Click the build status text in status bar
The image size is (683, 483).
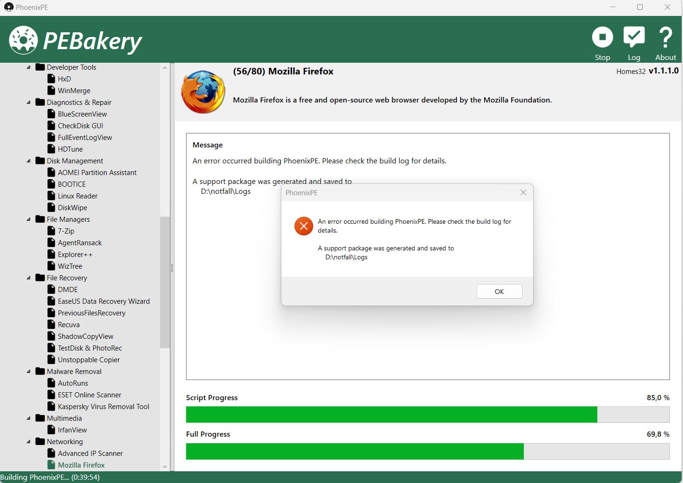[x=50, y=477]
